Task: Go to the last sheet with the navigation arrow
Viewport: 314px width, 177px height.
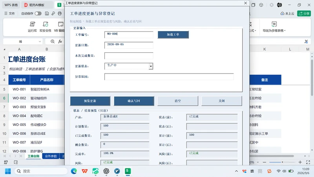Action: coord(20,156)
